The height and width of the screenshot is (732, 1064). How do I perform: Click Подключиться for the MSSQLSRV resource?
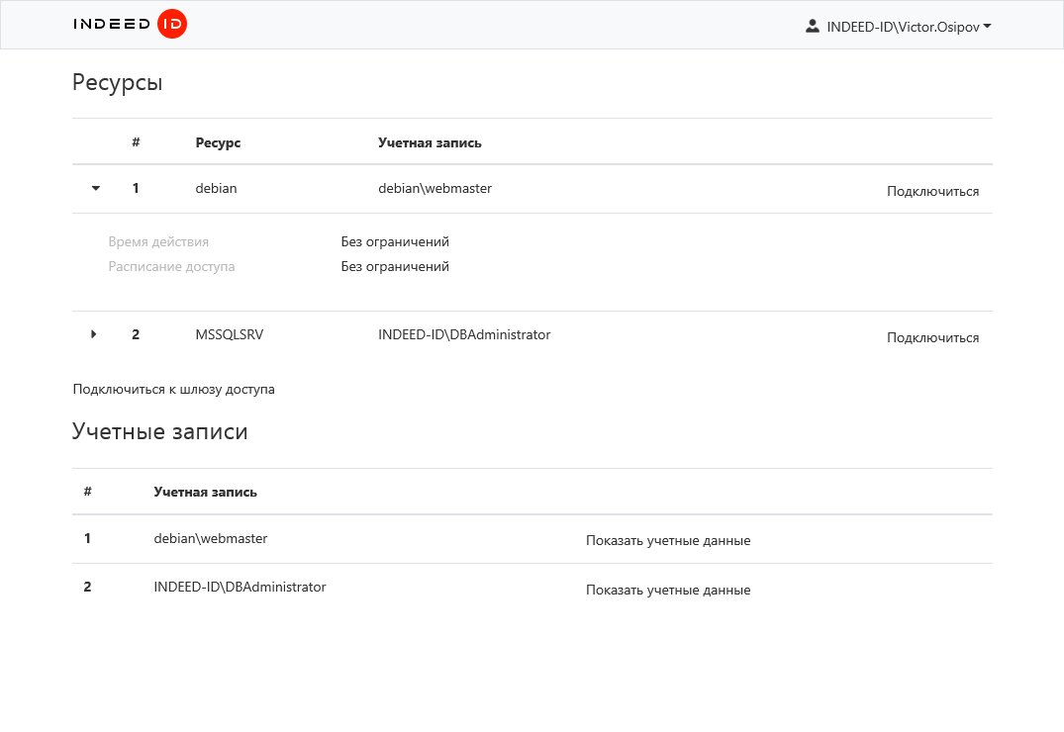pos(932,337)
